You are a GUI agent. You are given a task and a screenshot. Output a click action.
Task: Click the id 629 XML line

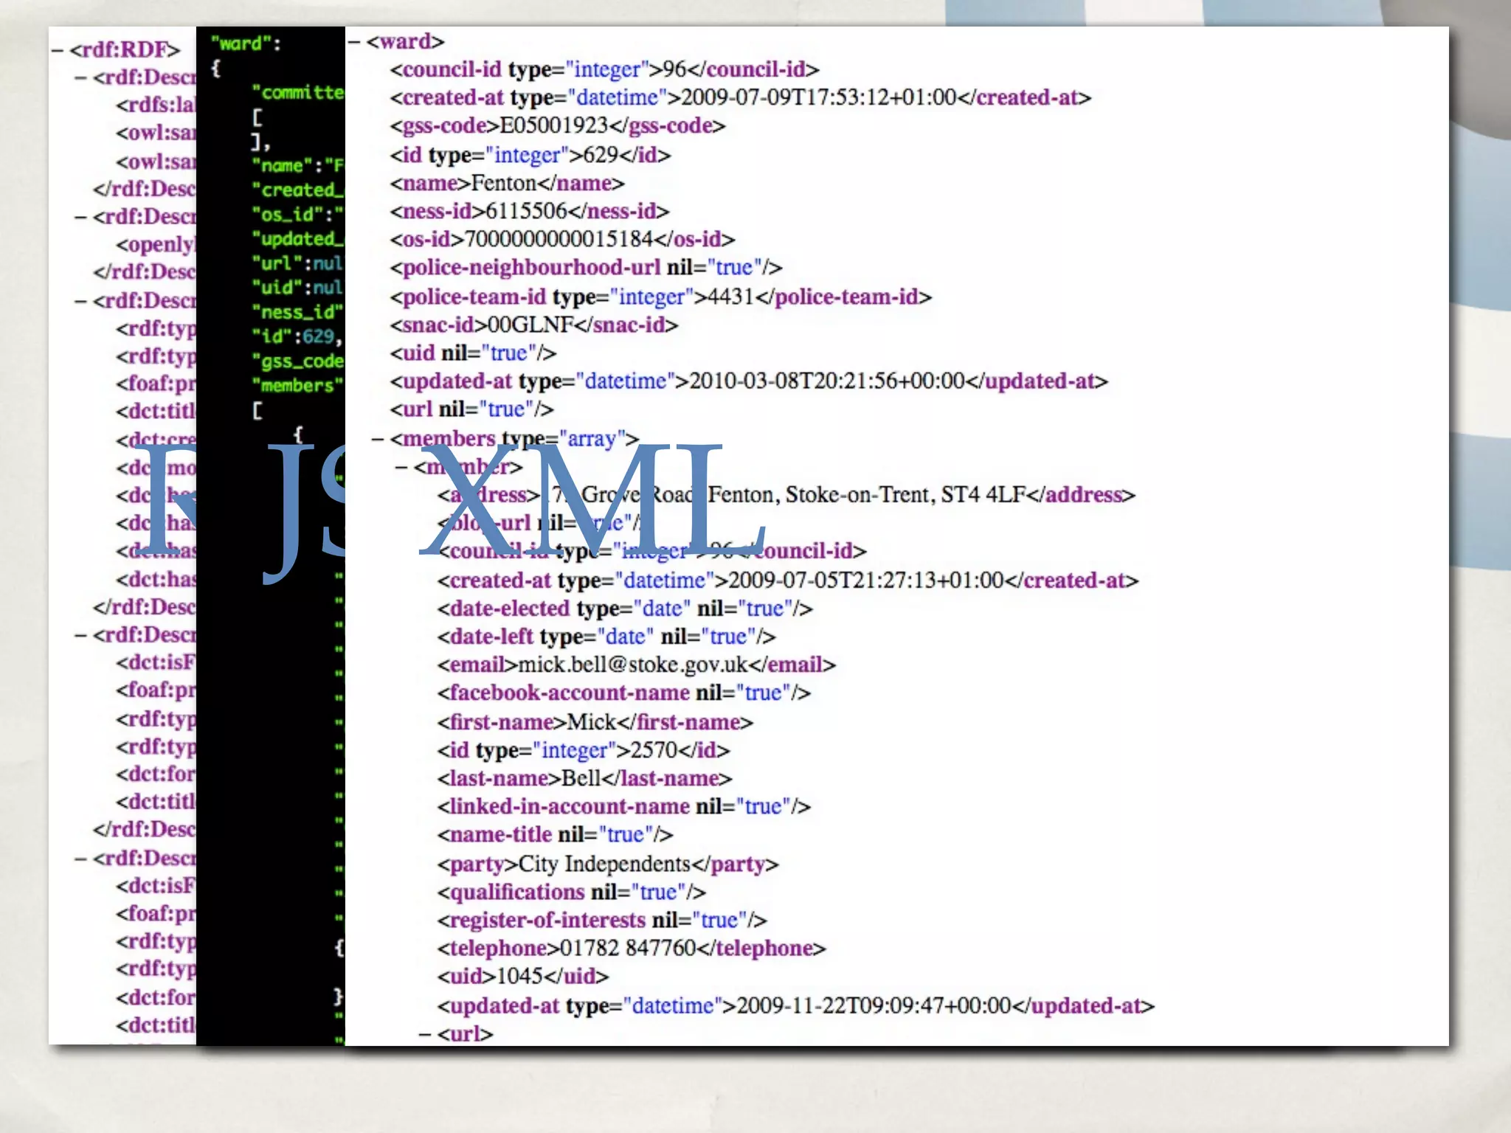(x=530, y=155)
